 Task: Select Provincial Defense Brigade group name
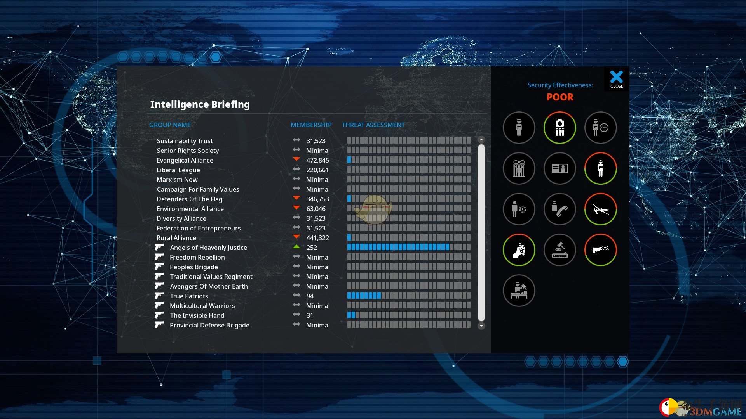[x=210, y=325]
